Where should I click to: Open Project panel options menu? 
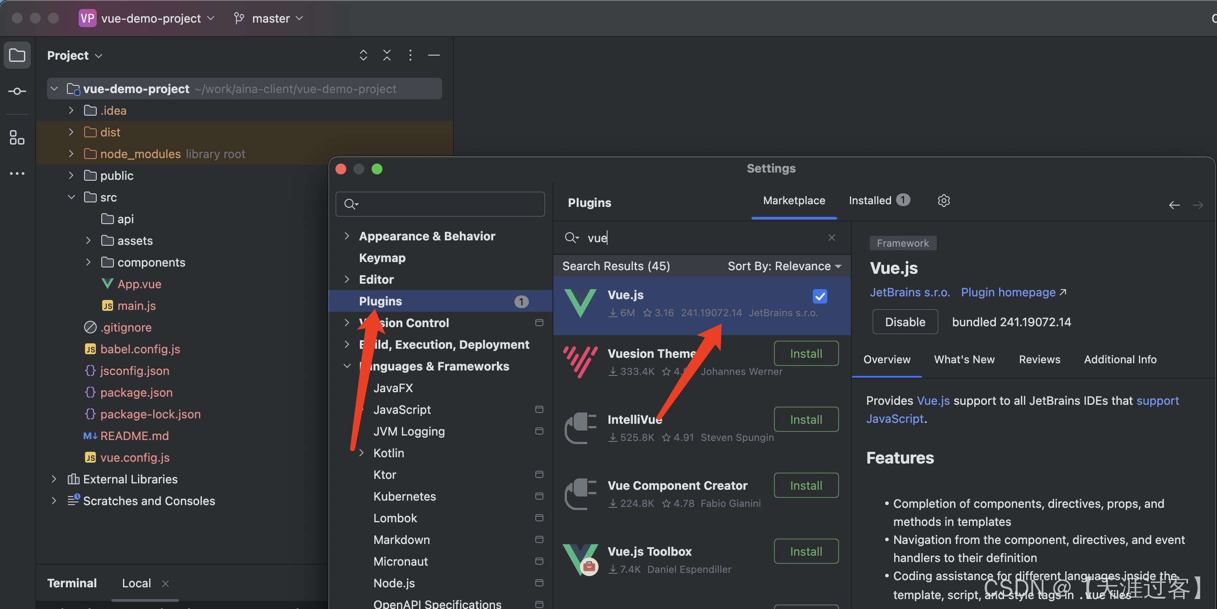410,55
